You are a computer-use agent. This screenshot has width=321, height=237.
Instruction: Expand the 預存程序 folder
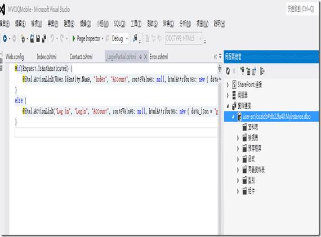point(238,149)
